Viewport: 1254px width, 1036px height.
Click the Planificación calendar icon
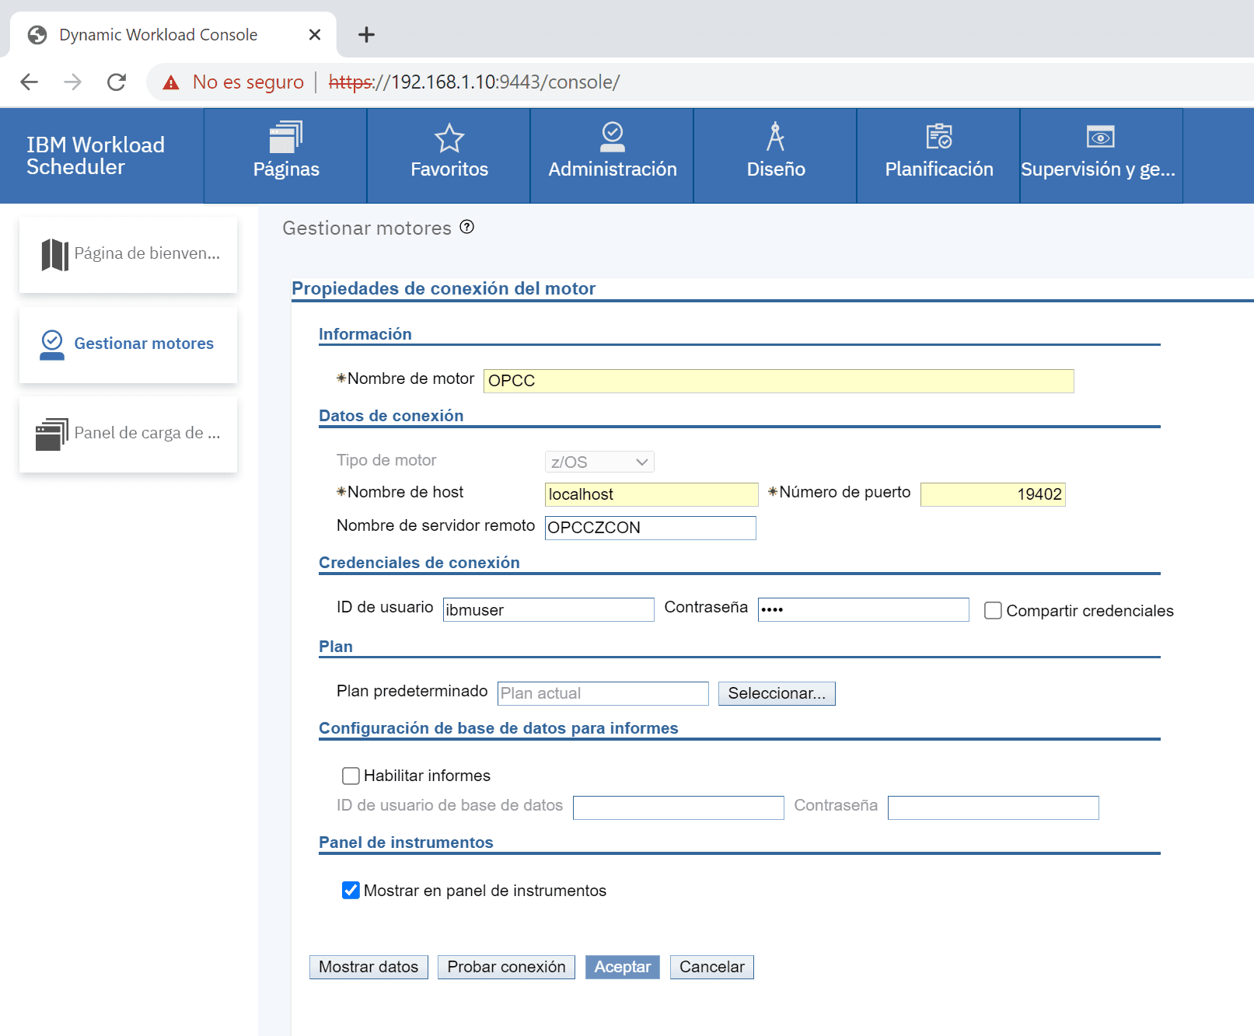coord(939,137)
